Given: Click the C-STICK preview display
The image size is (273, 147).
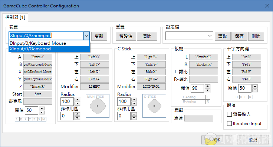Looking at the screenshot, I should 154,106.
